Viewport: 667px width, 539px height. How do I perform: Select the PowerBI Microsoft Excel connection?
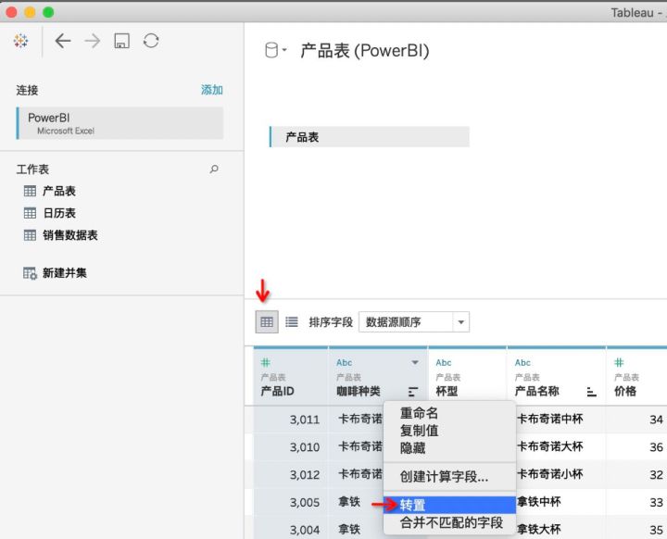point(120,123)
